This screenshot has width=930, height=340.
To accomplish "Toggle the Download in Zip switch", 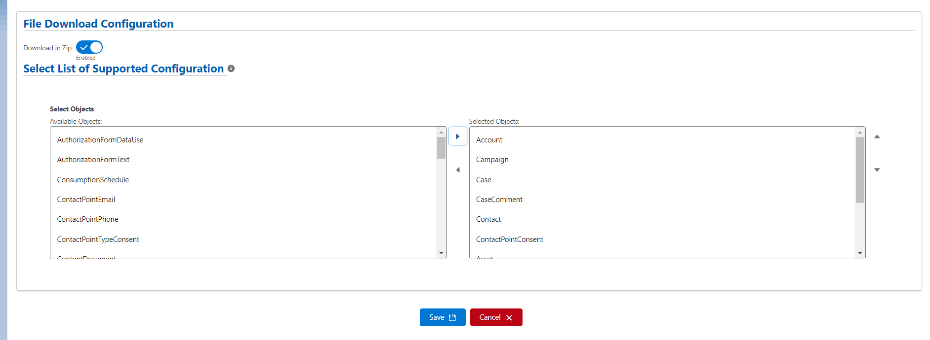I will [89, 47].
